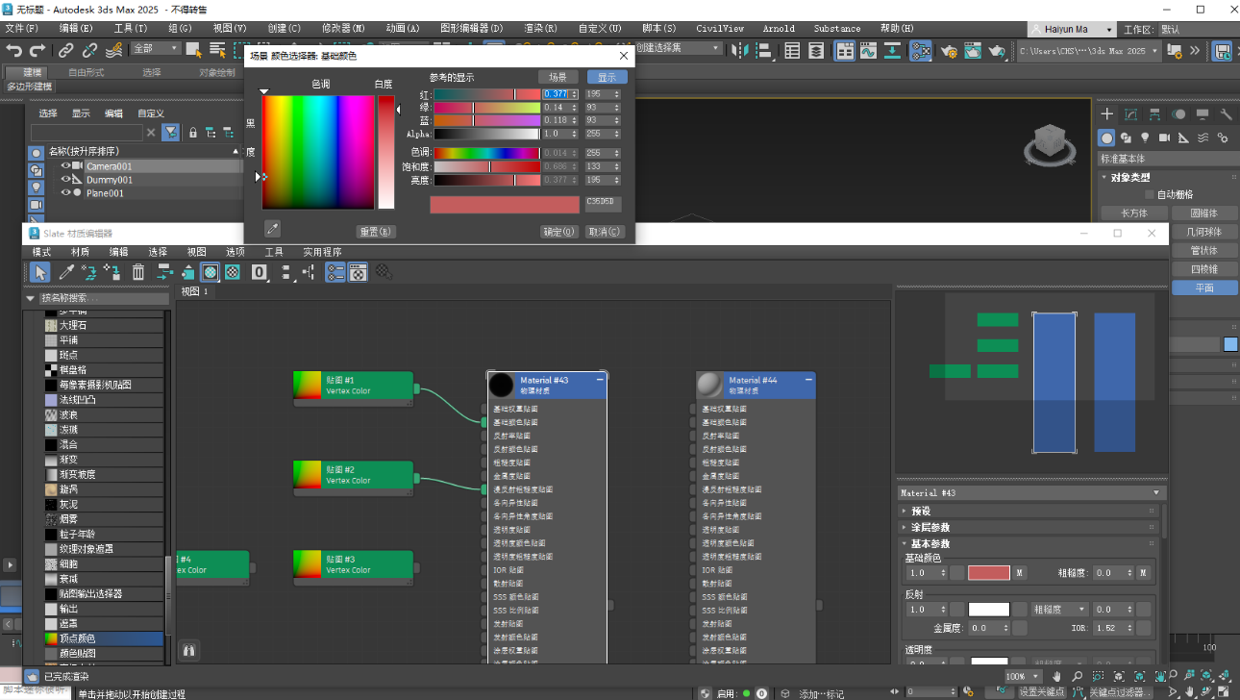Click bind to space warp icon

pyautogui.click(x=113, y=50)
